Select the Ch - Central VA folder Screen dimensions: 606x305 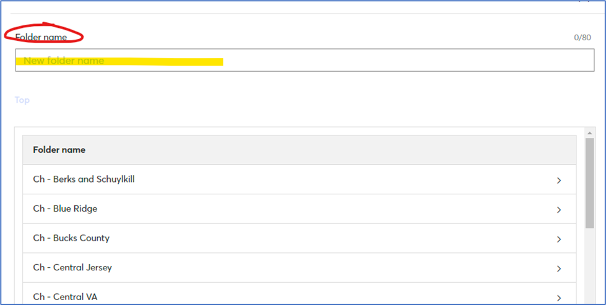pos(66,297)
